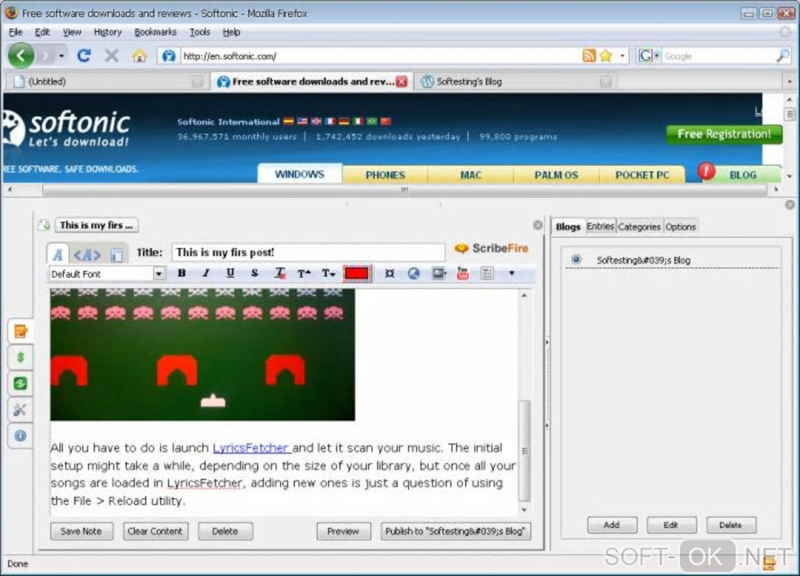Open the Bookmarks menu

pyautogui.click(x=155, y=32)
